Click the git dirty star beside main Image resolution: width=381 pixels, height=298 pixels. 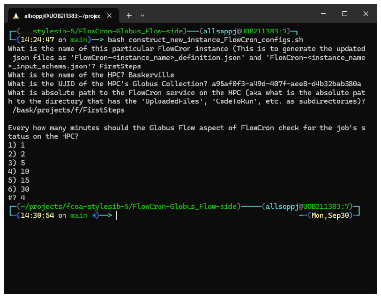pyautogui.click(x=94, y=215)
